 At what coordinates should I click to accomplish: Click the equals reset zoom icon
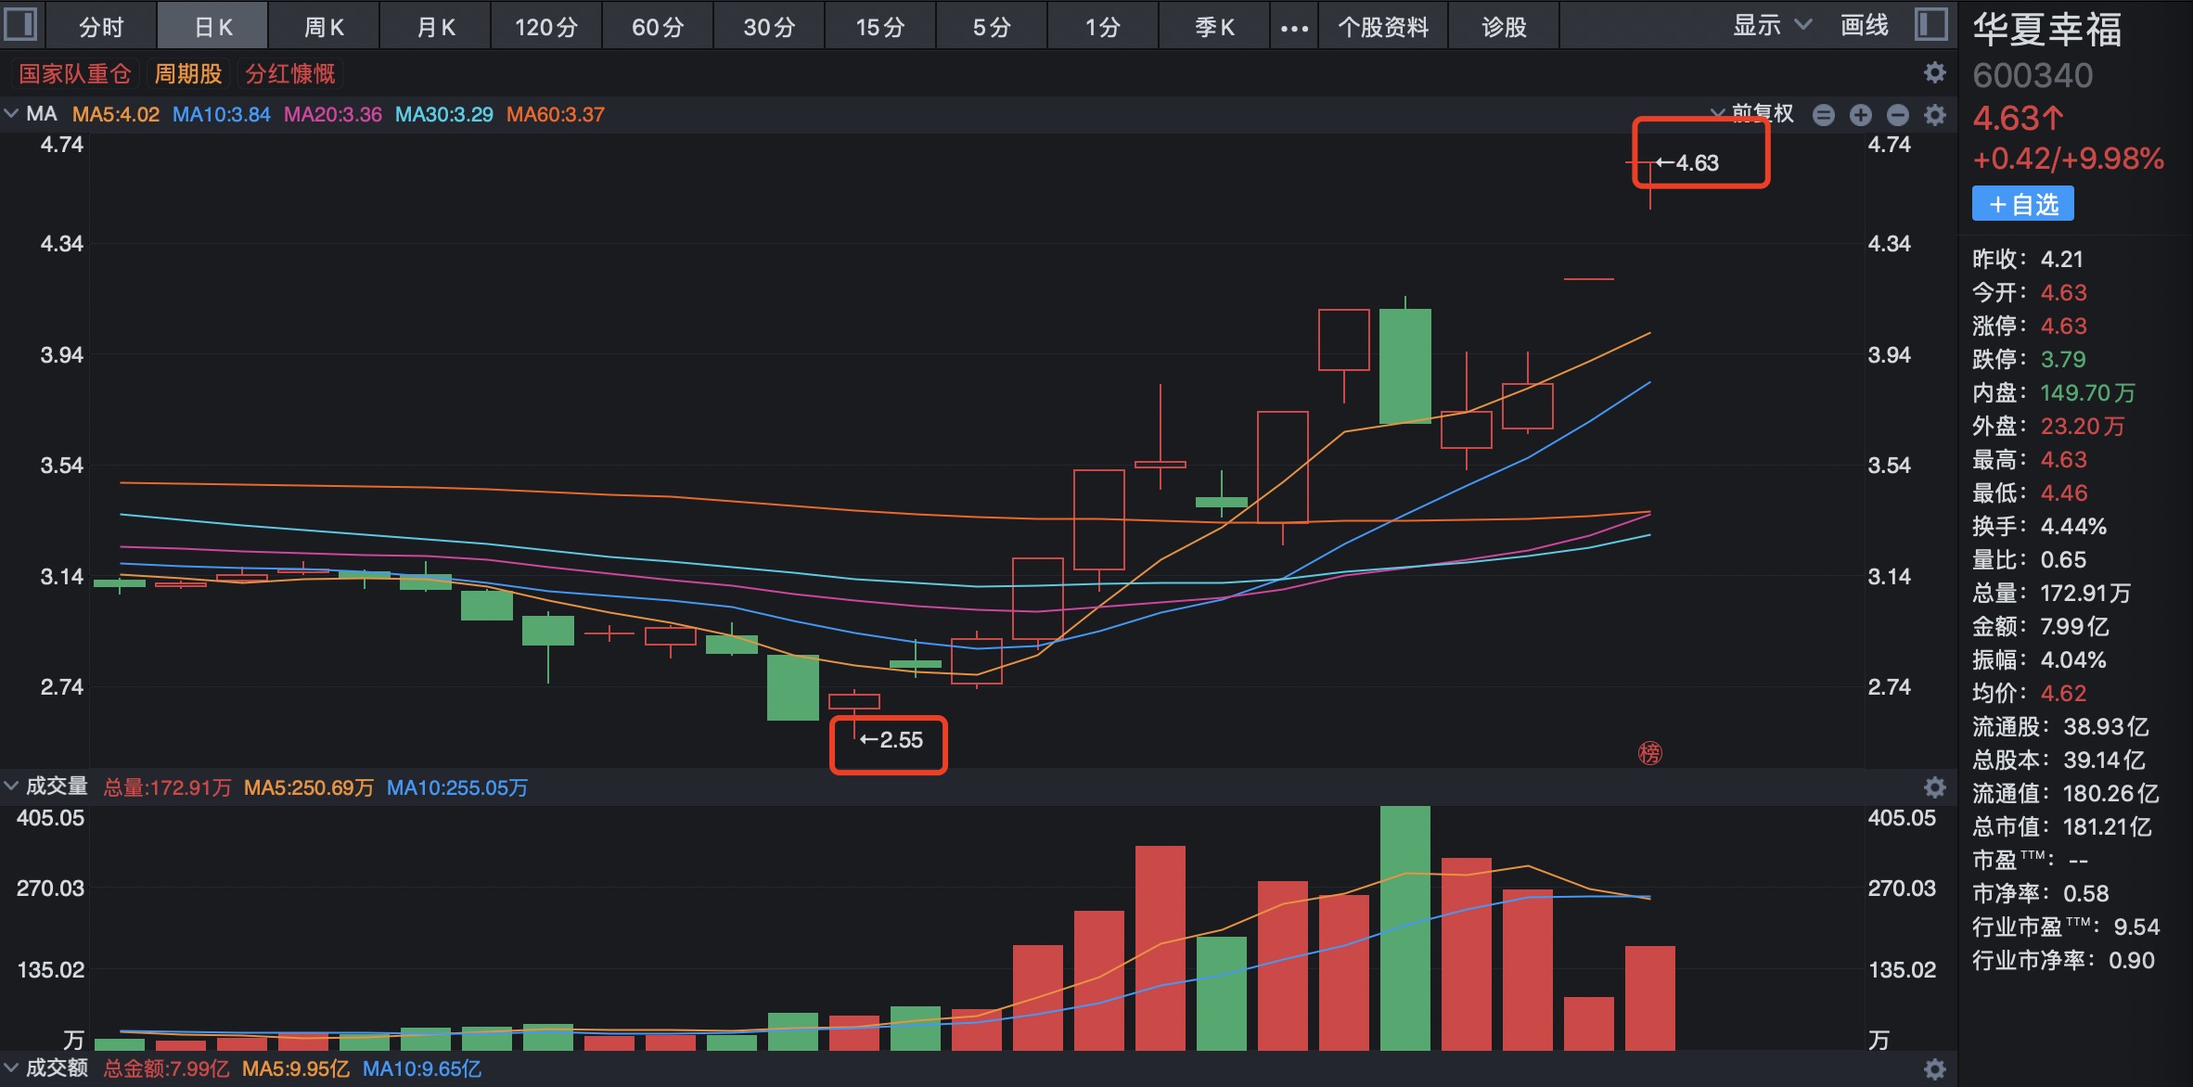click(1823, 115)
